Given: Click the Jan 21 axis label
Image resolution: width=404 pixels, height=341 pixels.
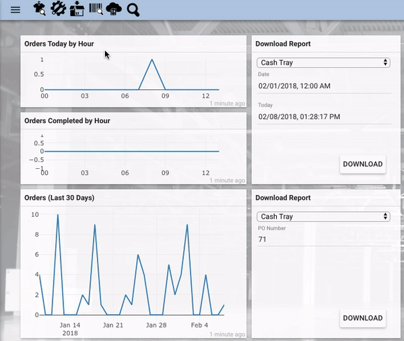Looking at the screenshot, I should click(x=113, y=325).
